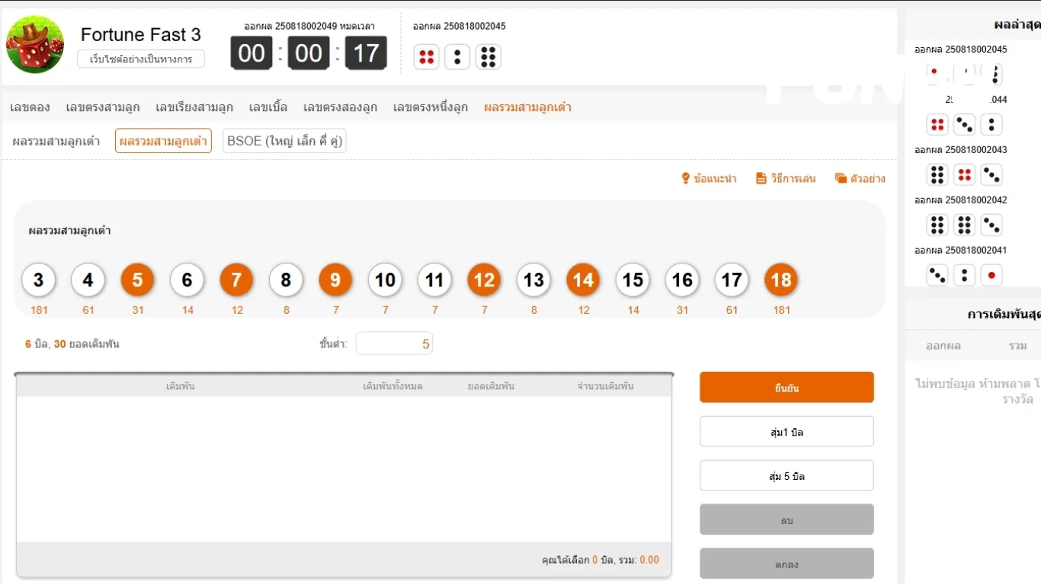Select sum number 10 ball
This screenshot has width=1041, height=585.
point(385,280)
